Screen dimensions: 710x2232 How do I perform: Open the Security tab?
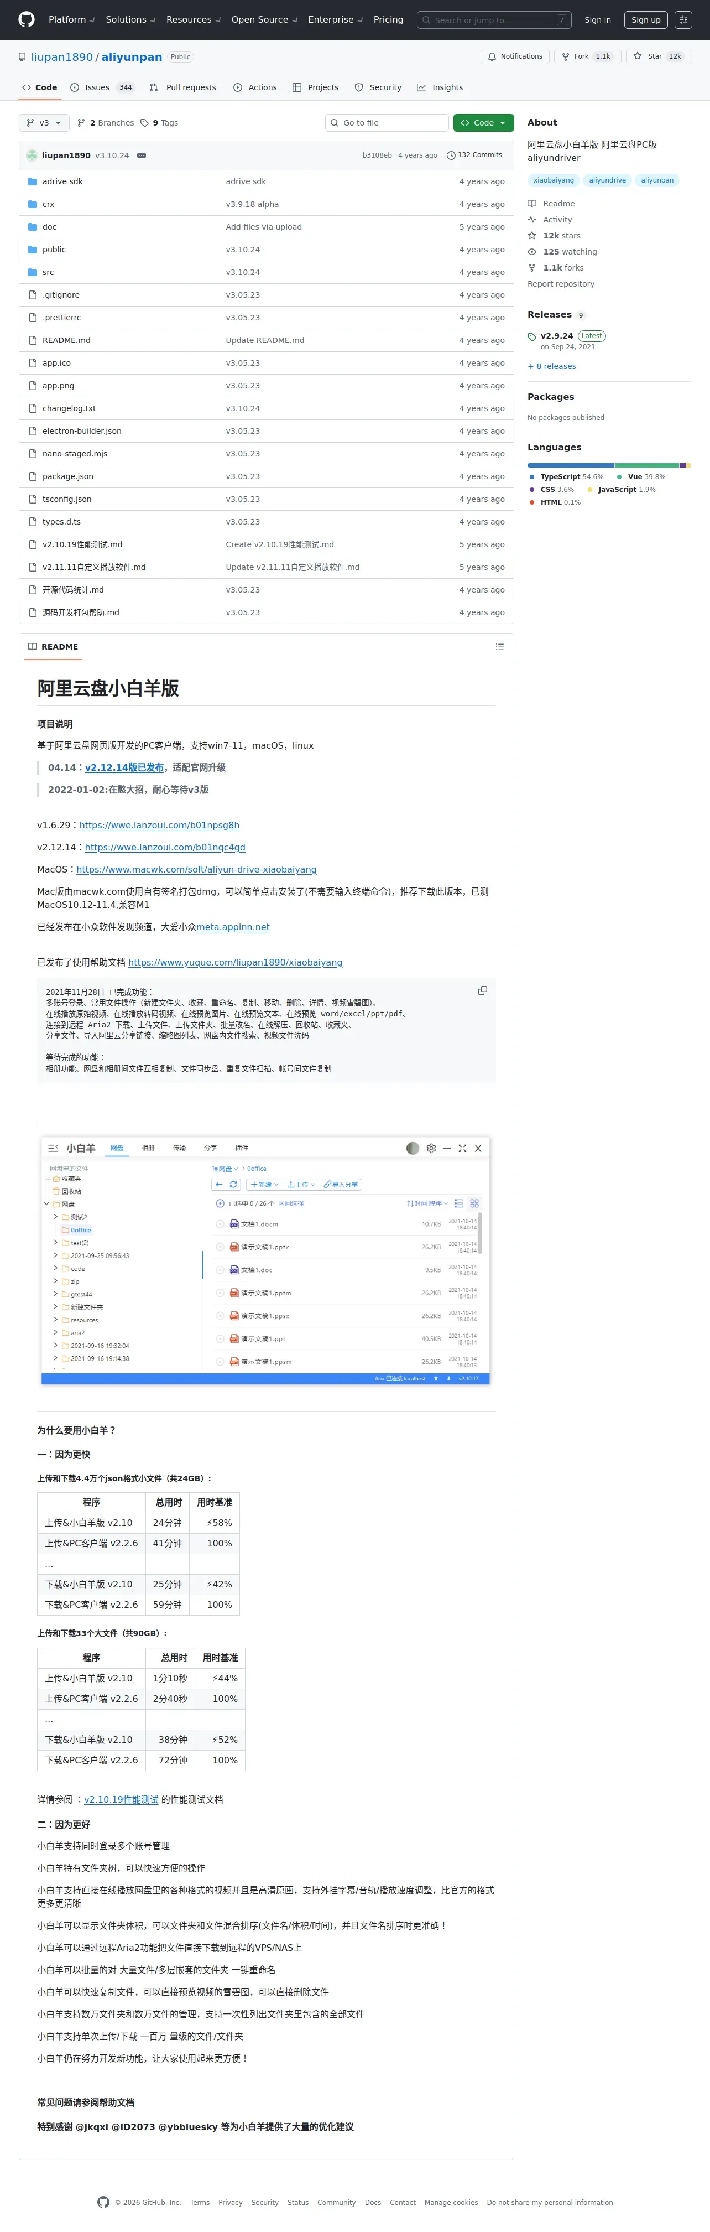coord(378,87)
